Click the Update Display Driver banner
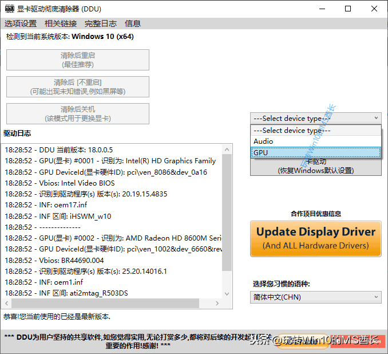 (316, 239)
